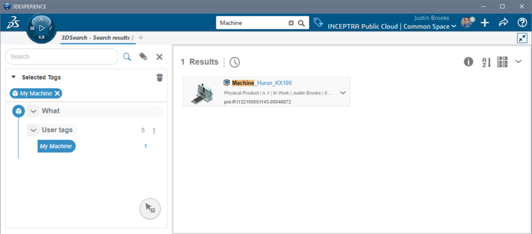
Task: Toggle the My Machine user tag filter
Action: coord(56,146)
